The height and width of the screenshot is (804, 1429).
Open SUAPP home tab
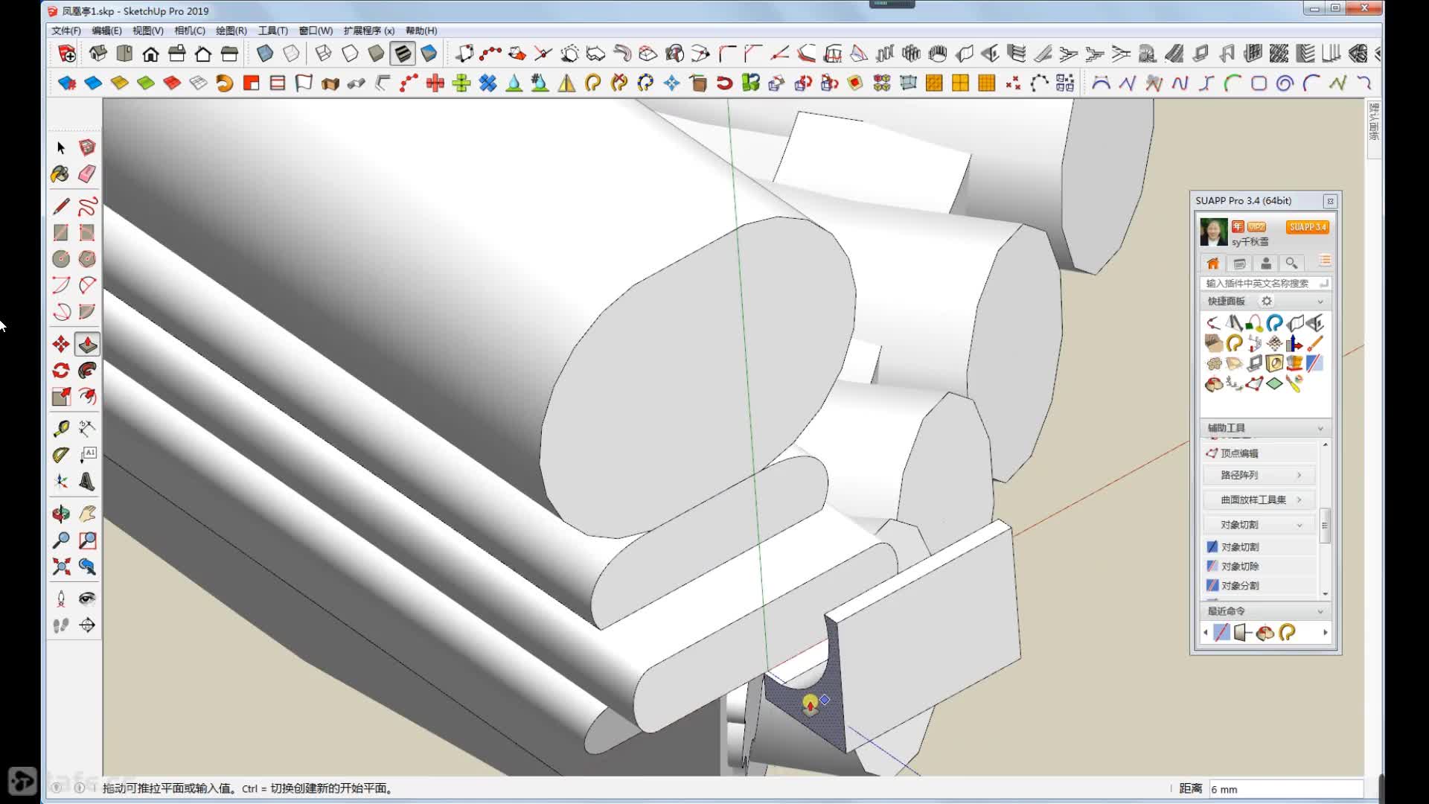tap(1213, 264)
